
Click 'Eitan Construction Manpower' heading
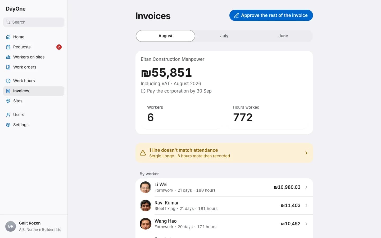tap(173, 59)
